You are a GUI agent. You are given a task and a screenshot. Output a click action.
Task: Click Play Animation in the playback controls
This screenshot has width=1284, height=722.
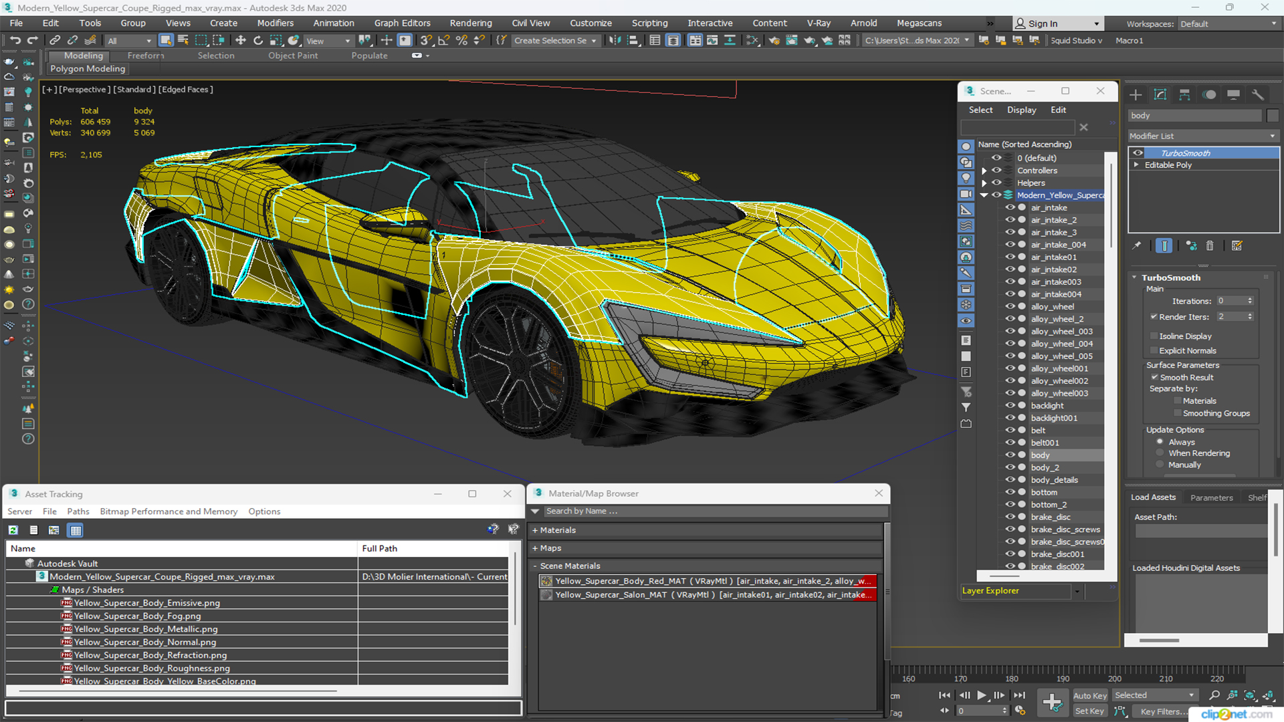tap(982, 695)
